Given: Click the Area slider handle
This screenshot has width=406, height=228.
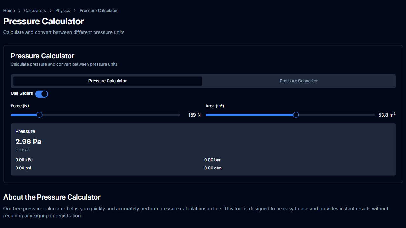Looking at the screenshot, I should [296, 115].
